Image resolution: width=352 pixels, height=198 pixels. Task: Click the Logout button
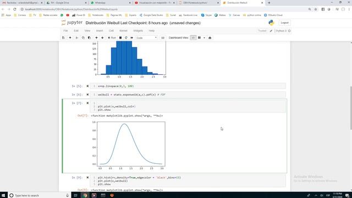click(284, 23)
